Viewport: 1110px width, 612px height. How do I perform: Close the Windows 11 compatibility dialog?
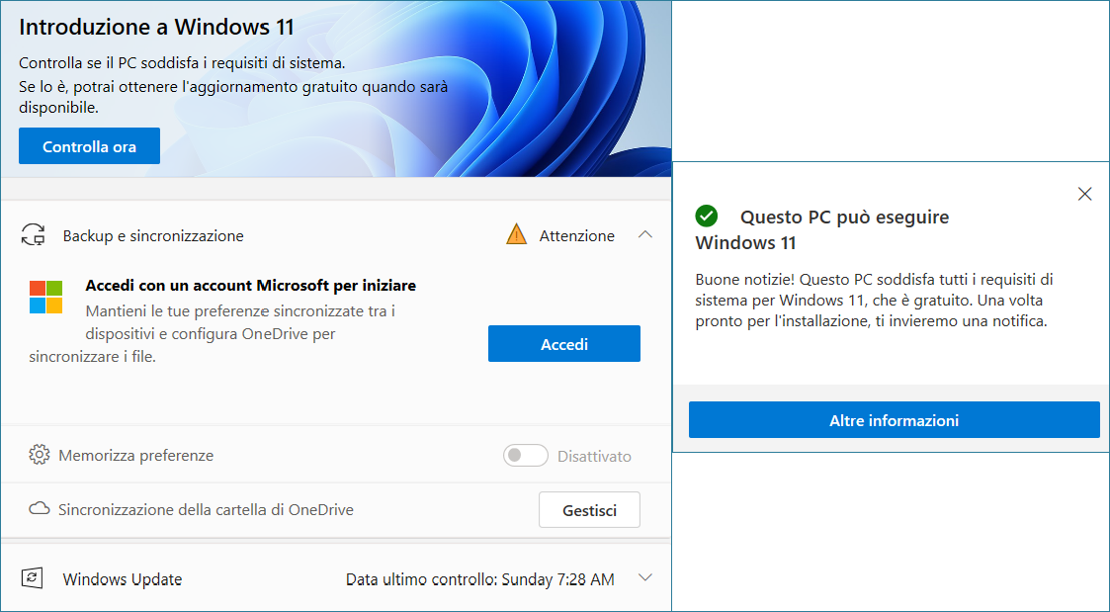click(x=1084, y=194)
